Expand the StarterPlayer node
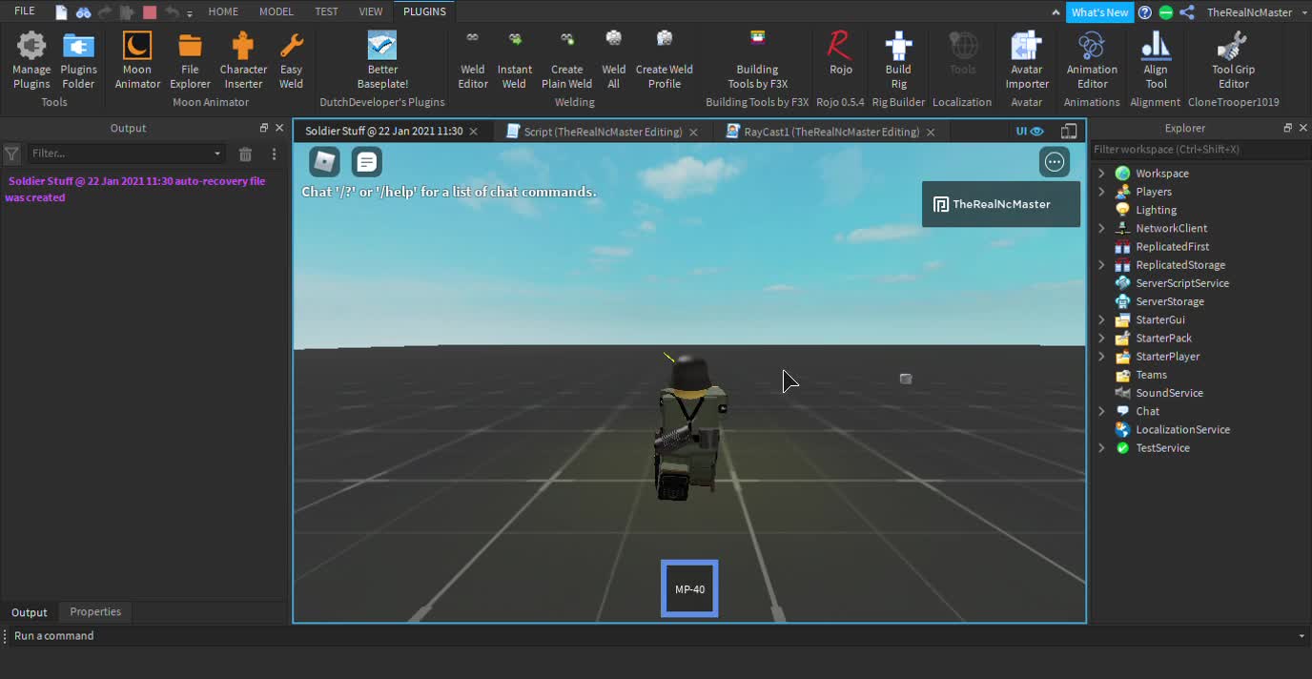The height and width of the screenshot is (679, 1312). point(1101,357)
